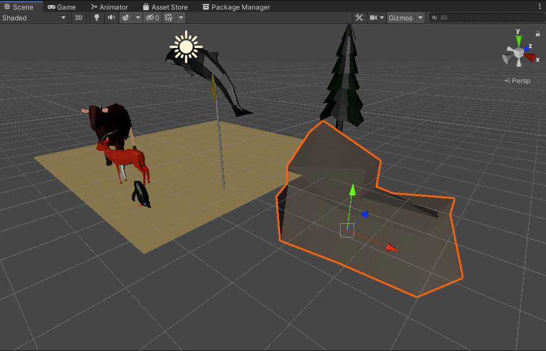Click the move gizmo plane handle square
The image size is (546, 351).
[x=347, y=230]
